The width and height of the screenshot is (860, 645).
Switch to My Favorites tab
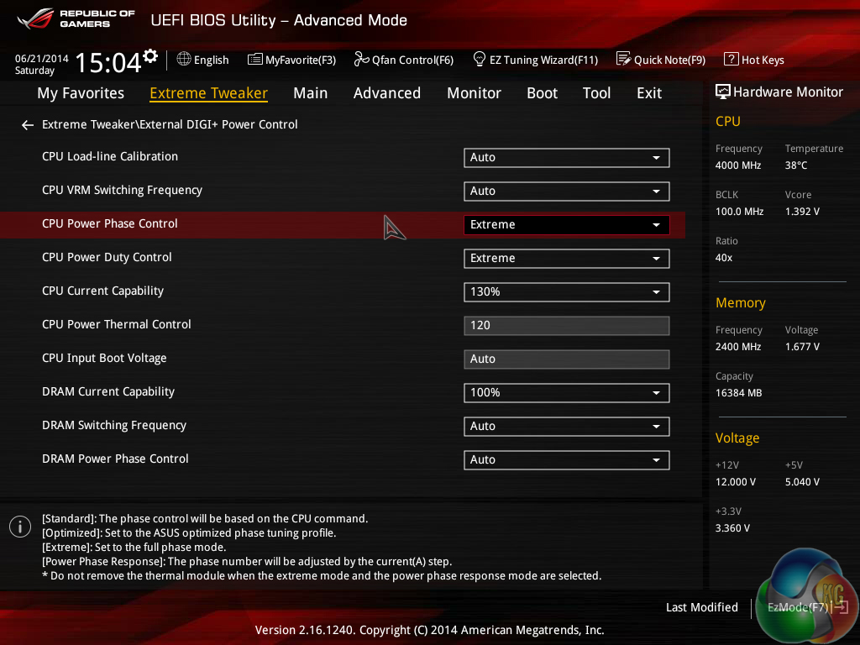[x=81, y=93]
